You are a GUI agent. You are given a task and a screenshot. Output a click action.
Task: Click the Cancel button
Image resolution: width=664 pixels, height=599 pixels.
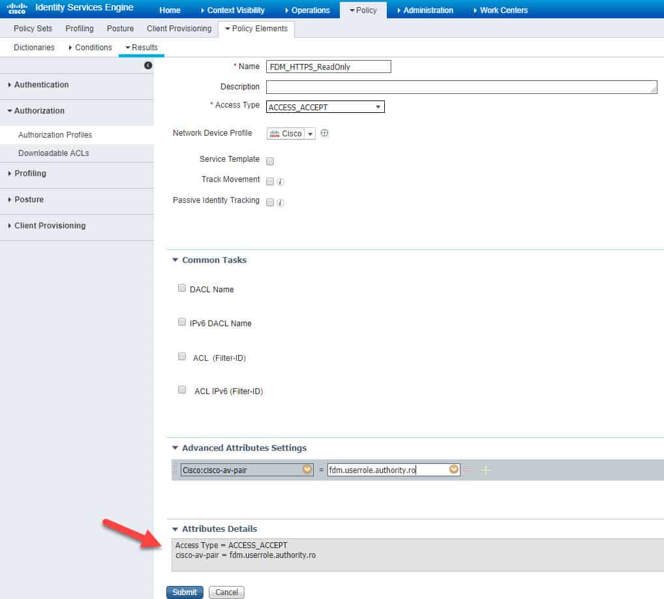coord(226,592)
